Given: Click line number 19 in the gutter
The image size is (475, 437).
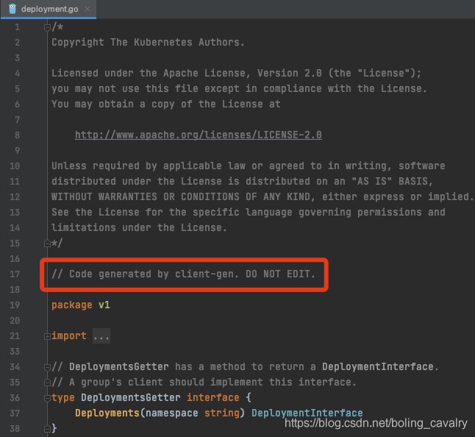Looking at the screenshot, I should [15, 305].
